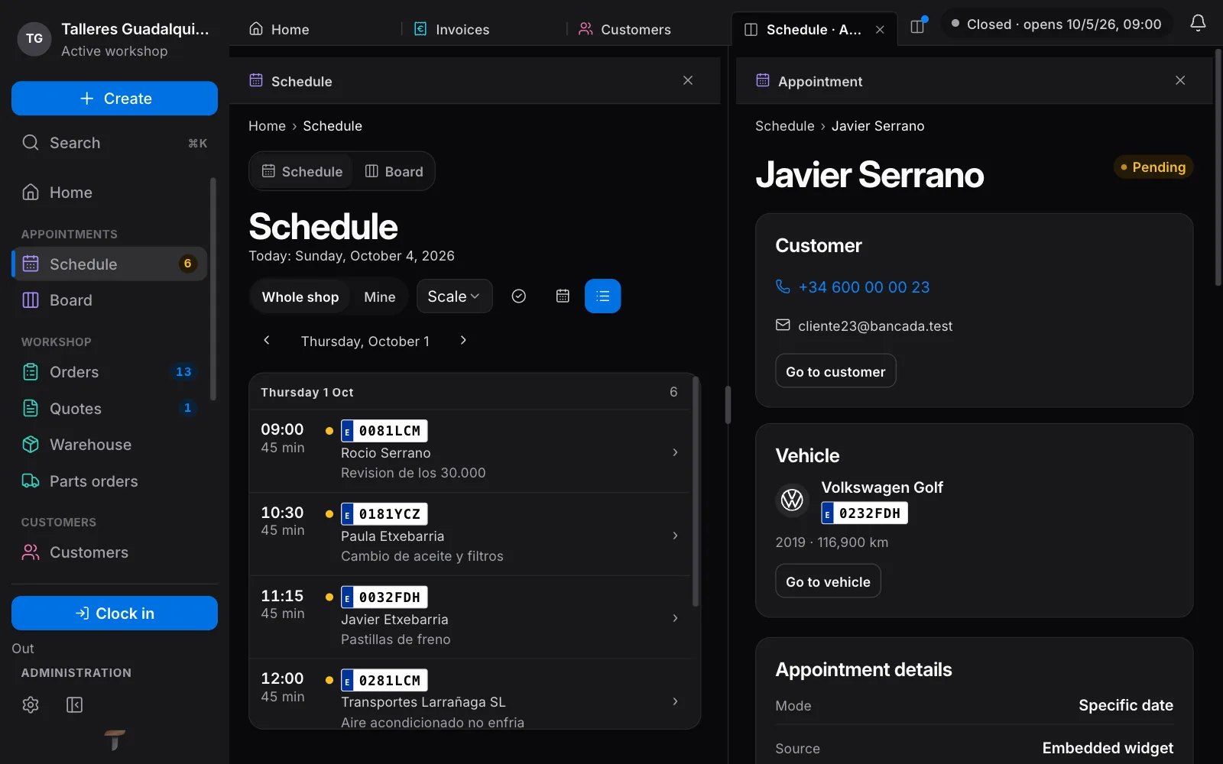
Task: Open Parts orders in sidebar
Action: click(x=111, y=481)
